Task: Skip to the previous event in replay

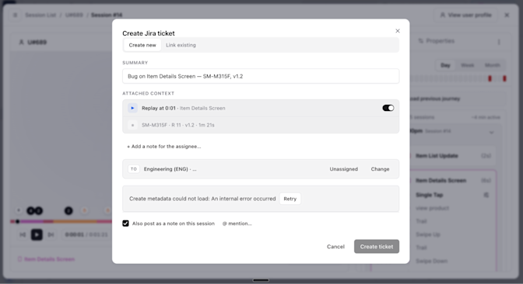Action: tap(23, 235)
